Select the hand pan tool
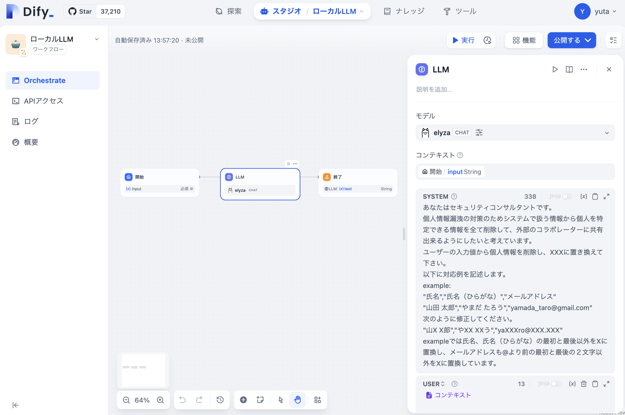Viewport: 625px width, 415px height. (298, 400)
